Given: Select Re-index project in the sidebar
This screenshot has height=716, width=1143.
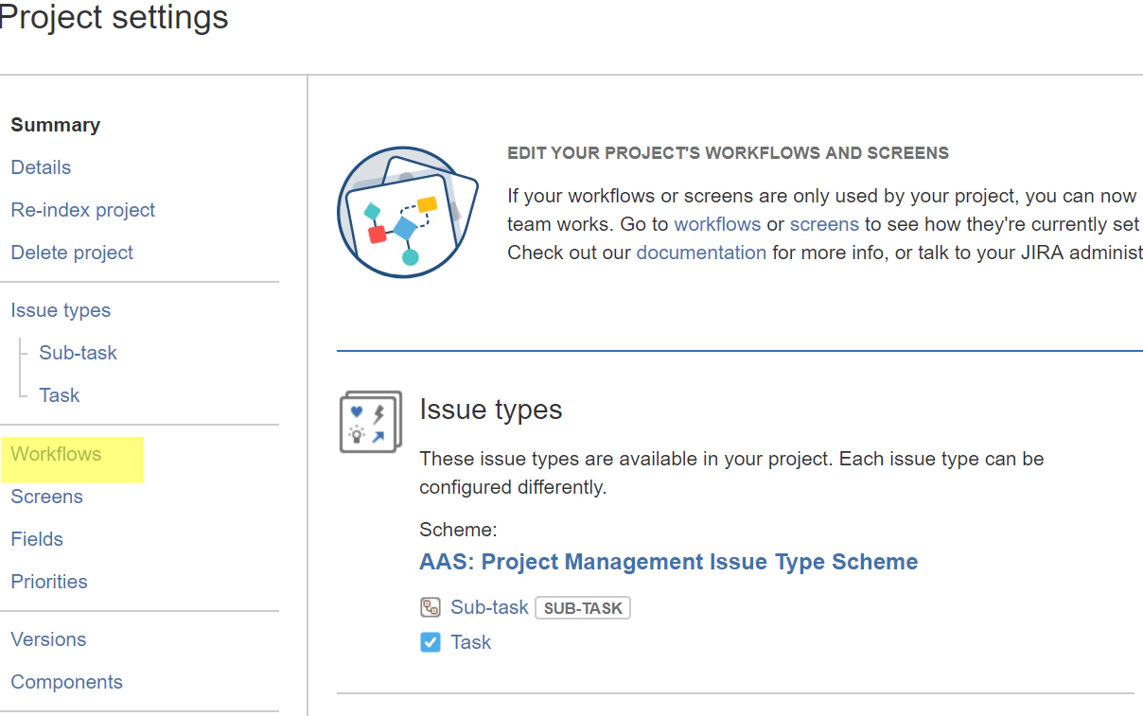Looking at the screenshot, I should pos(82,209).
